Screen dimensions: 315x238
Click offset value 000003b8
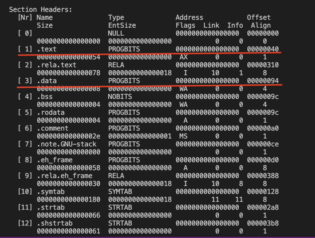click(x=263, y=223)
